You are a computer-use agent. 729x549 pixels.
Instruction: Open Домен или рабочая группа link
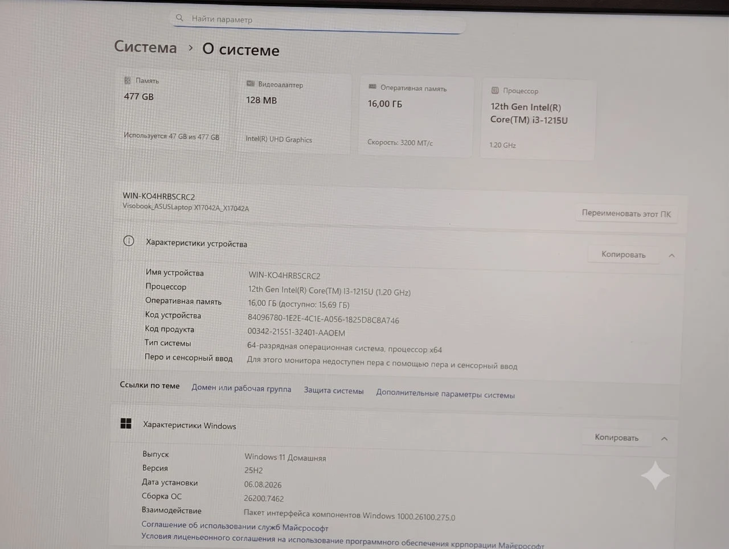coord(241,388)
